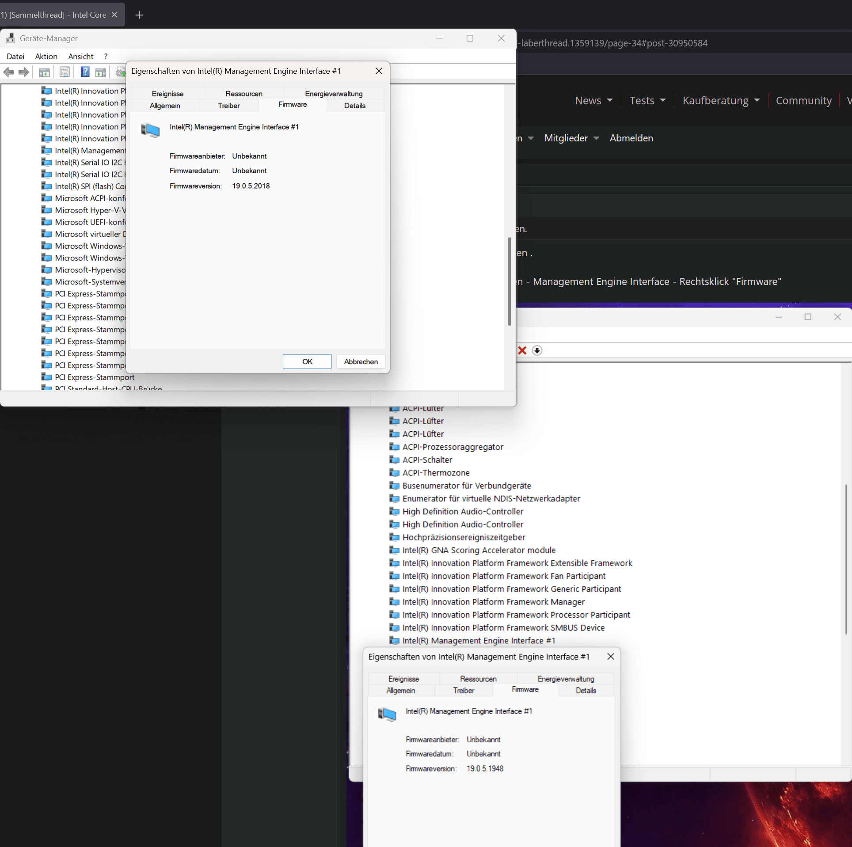Click the blue Help toolbar icon
Viewport: 852px width, 847px height.
coord(85,72)
